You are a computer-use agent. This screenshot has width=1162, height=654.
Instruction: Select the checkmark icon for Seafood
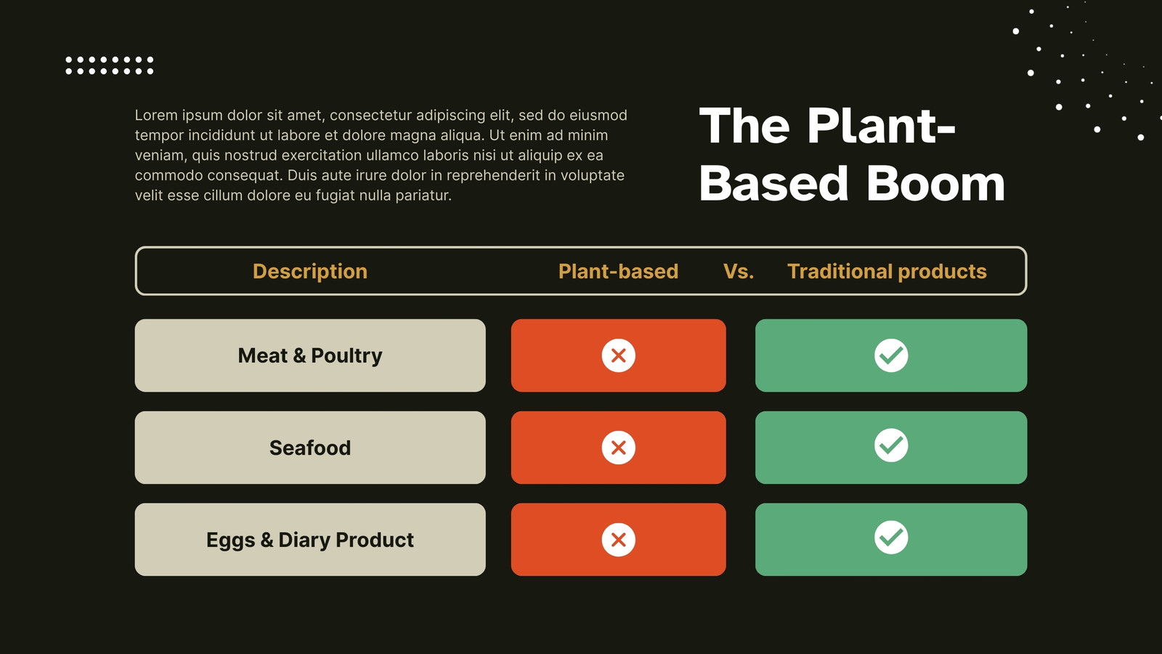(x=891, y=445)
